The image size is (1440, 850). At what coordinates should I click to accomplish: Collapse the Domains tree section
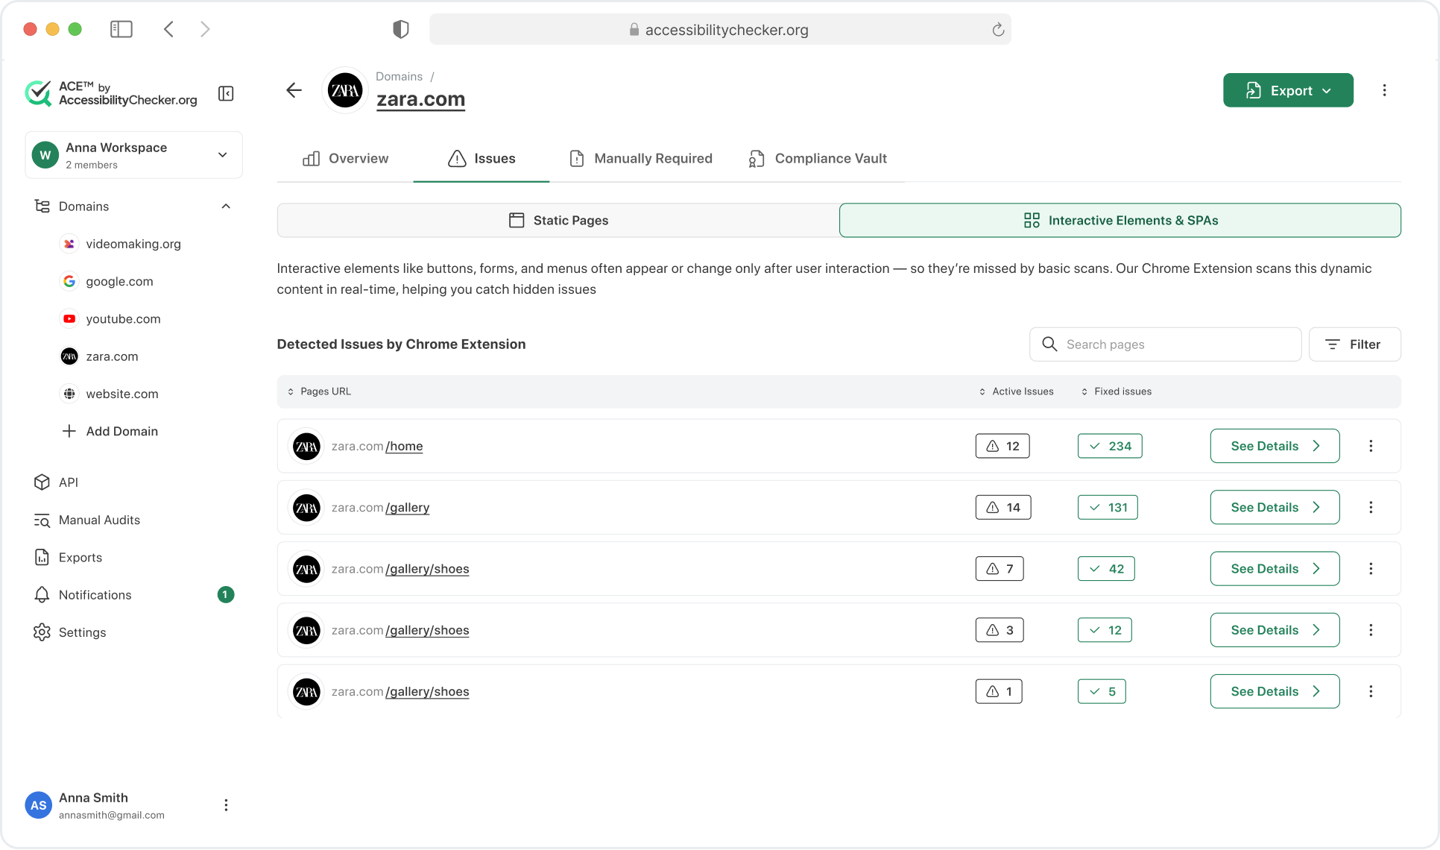[x=226, y=206]
